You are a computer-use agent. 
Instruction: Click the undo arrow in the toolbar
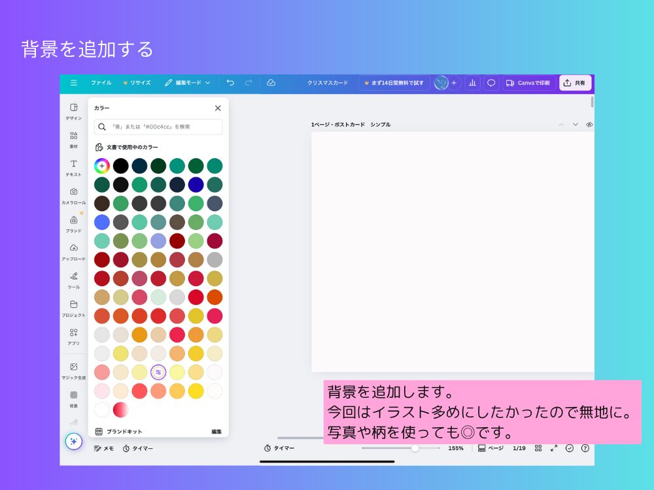pos(230,83)
